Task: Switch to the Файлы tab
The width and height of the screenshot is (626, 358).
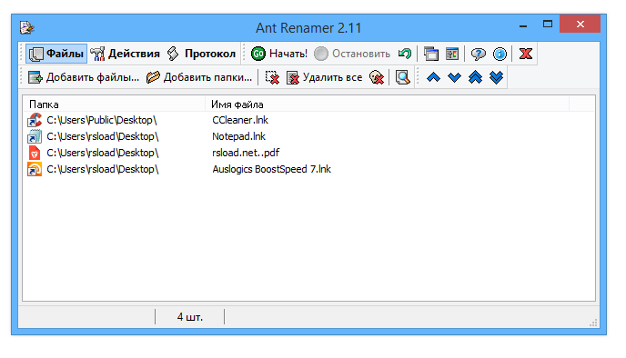Action: click(56, 54)
